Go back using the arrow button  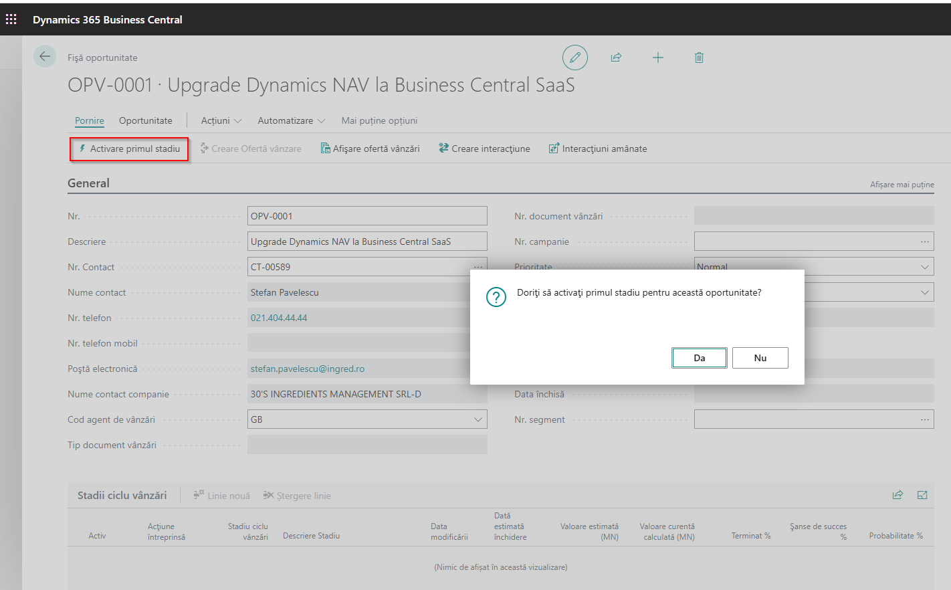45,57
